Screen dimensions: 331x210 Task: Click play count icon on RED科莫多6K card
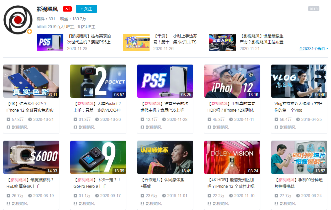pos(8,196)
